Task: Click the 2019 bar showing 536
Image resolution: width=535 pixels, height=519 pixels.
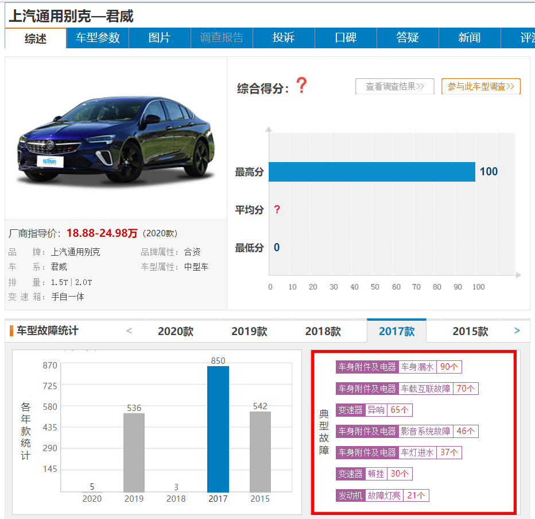Action: click(x=134, y=452)
